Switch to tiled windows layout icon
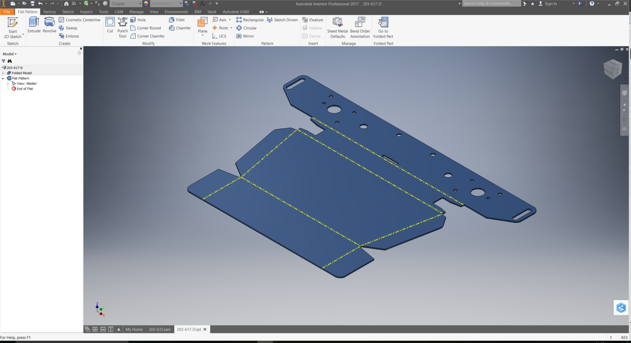The image size is (631, 343). pyautogui.click(x=95, y=329)
